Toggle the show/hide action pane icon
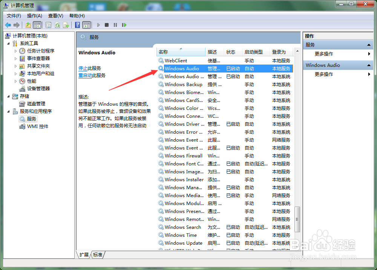 87,25
